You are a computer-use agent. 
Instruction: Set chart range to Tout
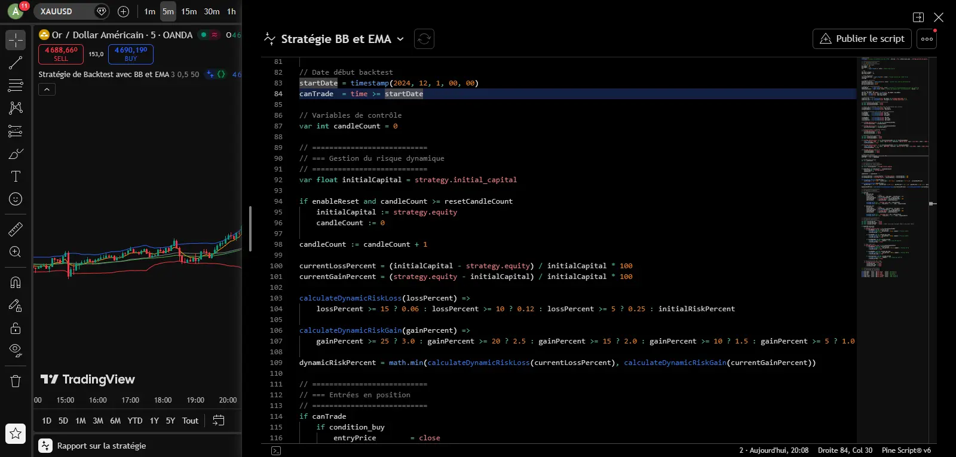point(190,421)
